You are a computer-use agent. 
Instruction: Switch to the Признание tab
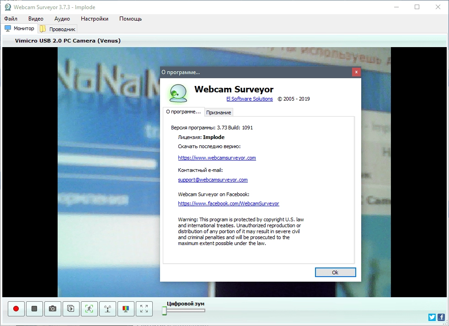tap(219, 112)
